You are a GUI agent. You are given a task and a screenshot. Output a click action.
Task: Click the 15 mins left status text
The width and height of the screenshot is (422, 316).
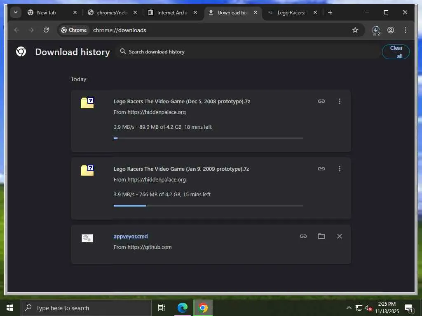[197, 194]
